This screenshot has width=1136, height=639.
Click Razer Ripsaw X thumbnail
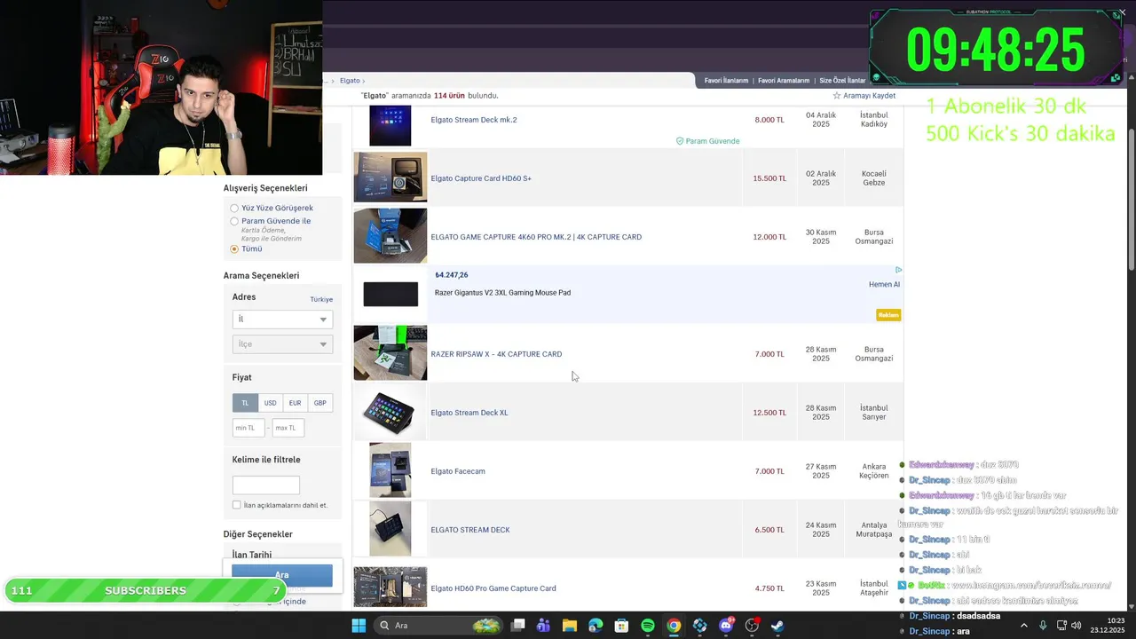point(390,353)
